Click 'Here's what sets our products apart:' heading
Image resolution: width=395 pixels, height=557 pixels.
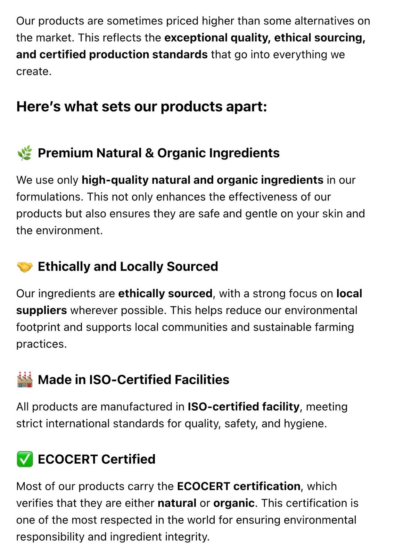142,107
